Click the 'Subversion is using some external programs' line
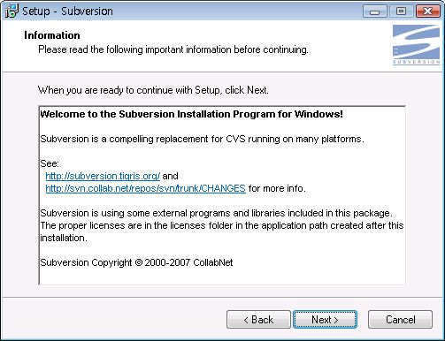445x341 pixels. [x=216, y=213]
